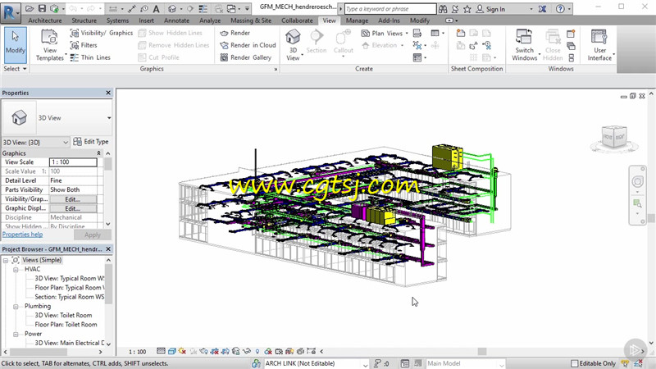Collapse the Plumbing tree node
The width and height of the screenshot is (656, 369).
16,306
